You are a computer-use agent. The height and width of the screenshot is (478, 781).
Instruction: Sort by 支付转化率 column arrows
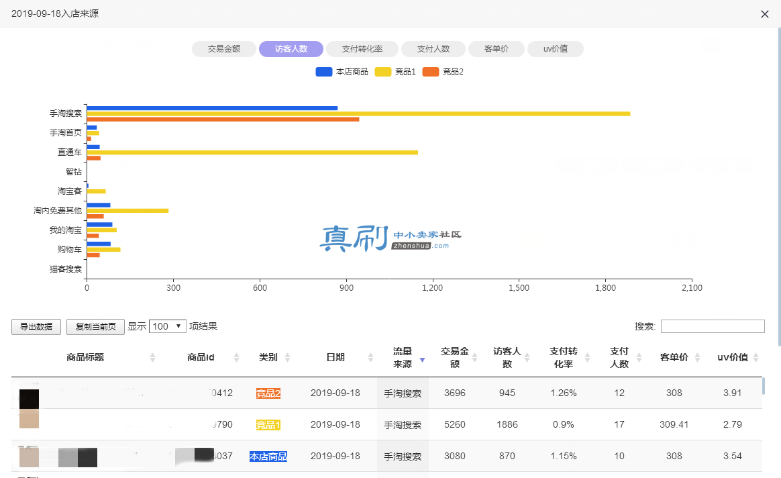pos(587,357)
